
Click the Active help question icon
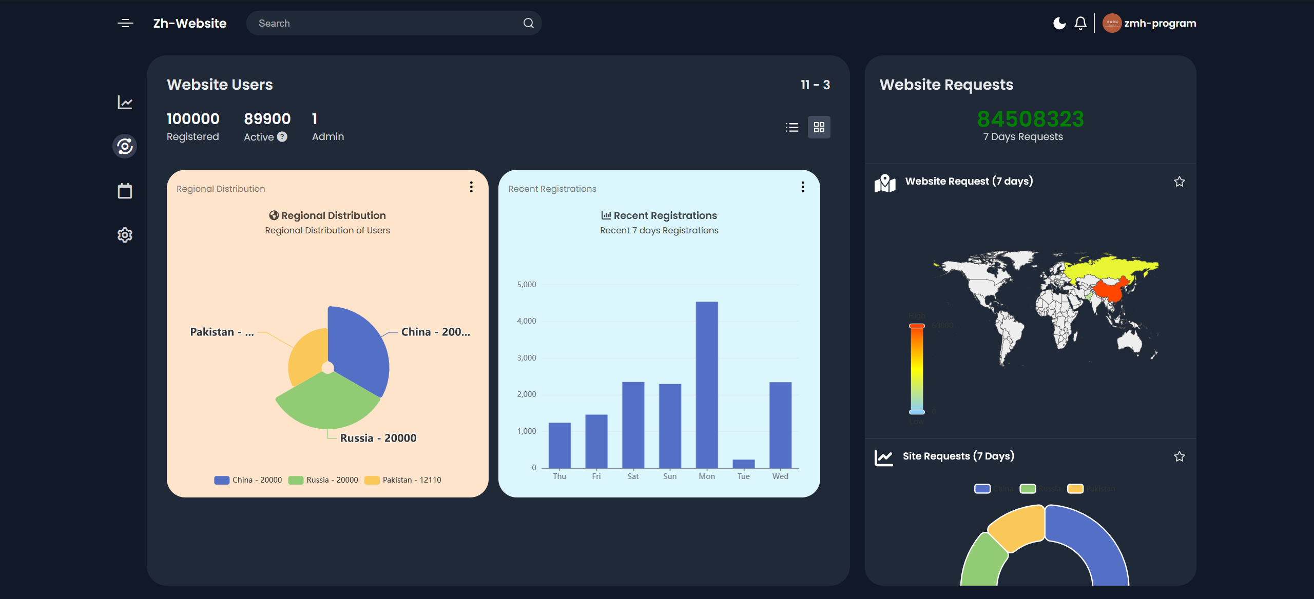click(282, 137)
